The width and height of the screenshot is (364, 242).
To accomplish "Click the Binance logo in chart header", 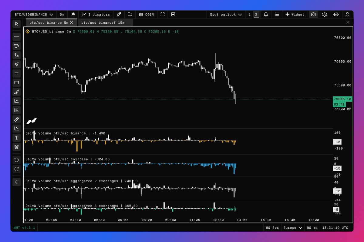I will (27, 31).
